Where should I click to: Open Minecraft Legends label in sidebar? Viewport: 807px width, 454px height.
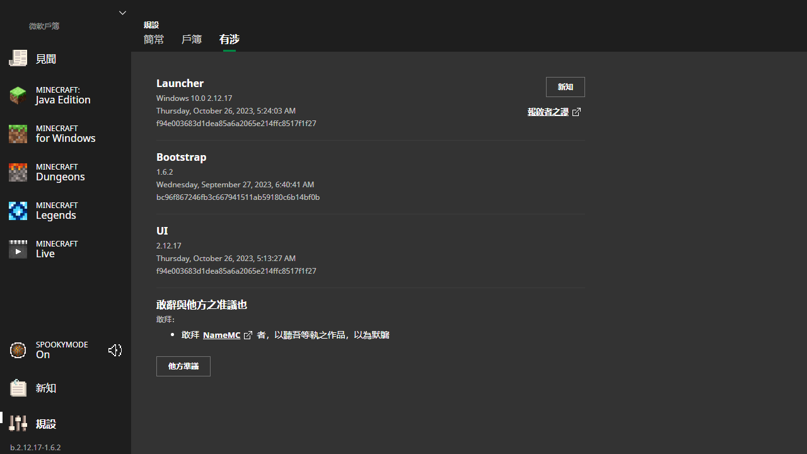click(57, 211)
